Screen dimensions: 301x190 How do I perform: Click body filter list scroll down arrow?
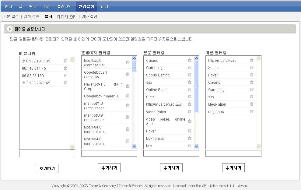196,146
